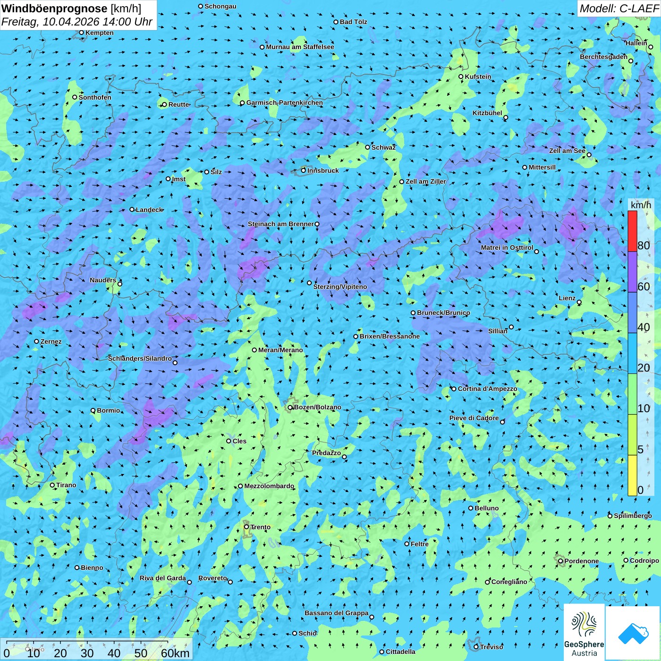The width and height of the screenshot is (661, 661).
Task: Click the light green 10-20 legend band
Action: (x=632, y=394)
